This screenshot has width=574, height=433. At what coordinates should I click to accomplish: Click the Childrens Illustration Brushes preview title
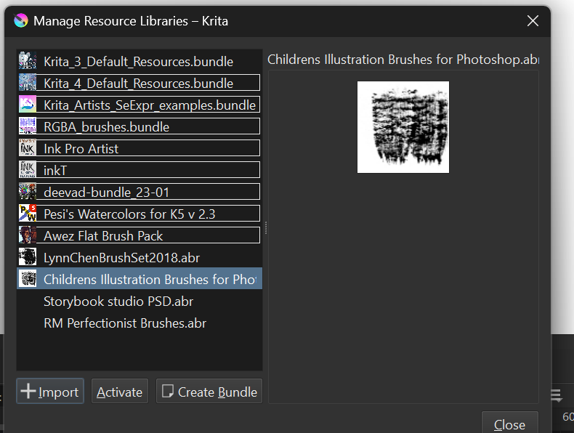403,60
